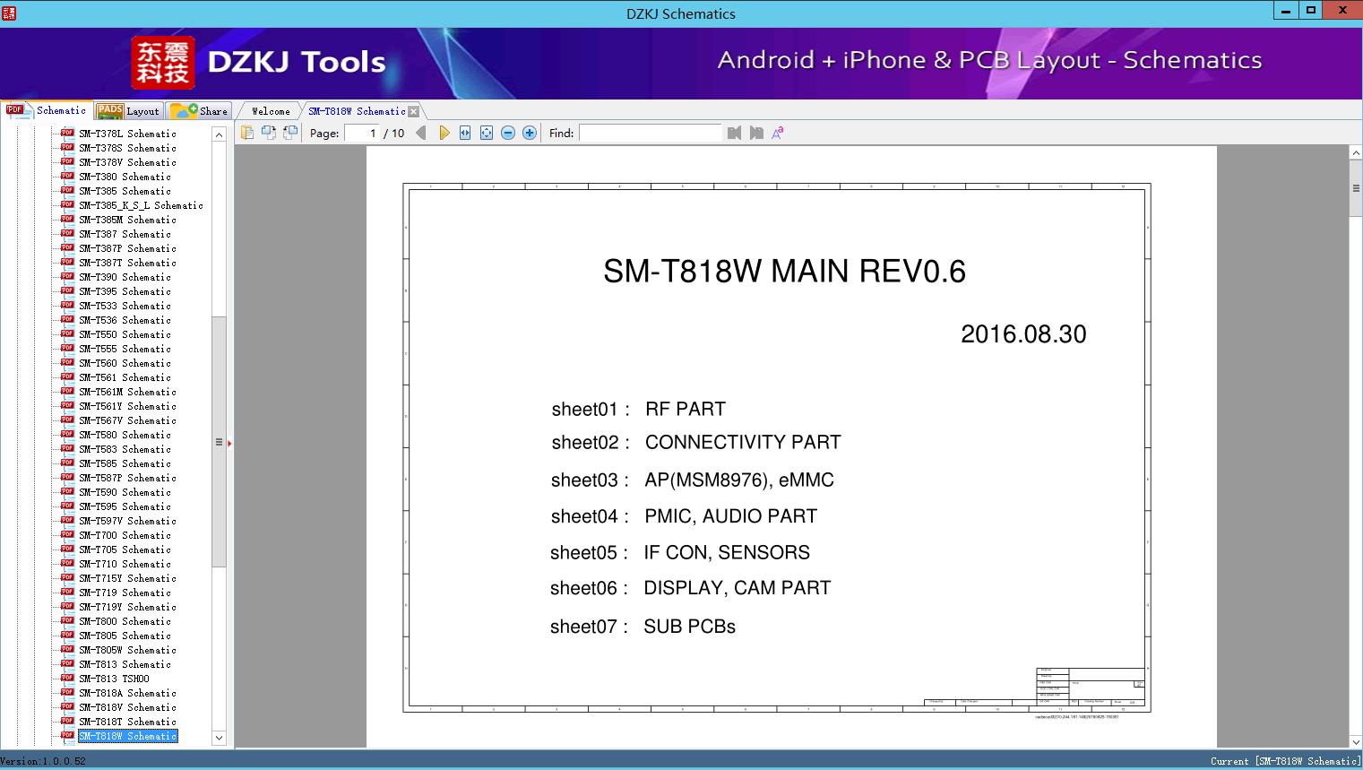Close the SM-T818W Schematic tab
1363x770 pixels.
[x=414, y=111]
